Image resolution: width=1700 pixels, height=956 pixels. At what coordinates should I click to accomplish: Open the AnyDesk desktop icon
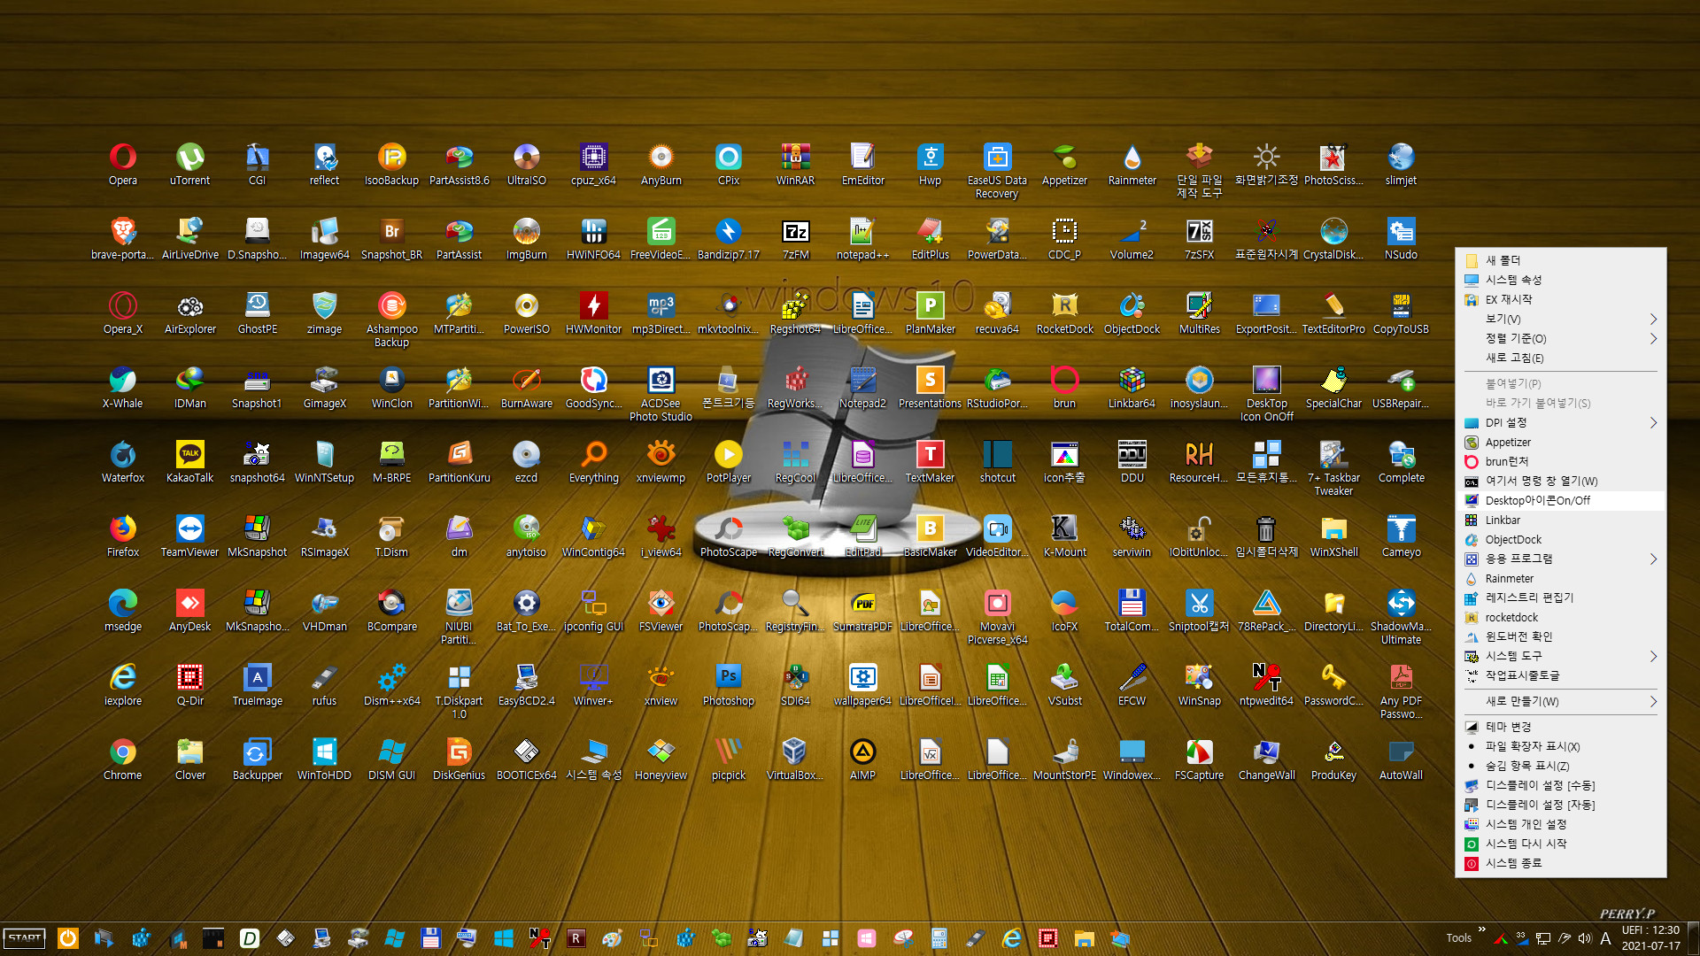(189, 611)
